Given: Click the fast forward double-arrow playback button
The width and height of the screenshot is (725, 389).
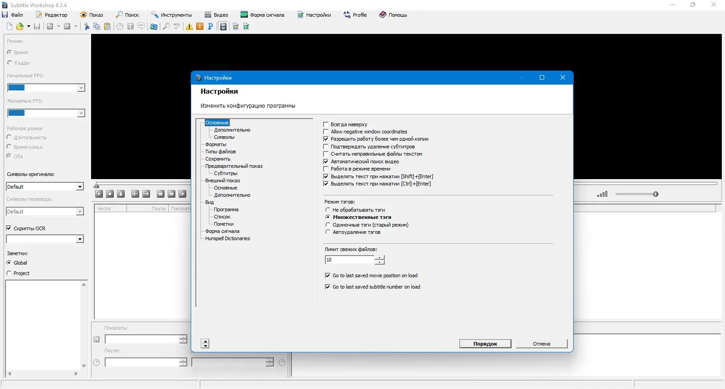Looking at the screenshot, I should tap(171, 194).
